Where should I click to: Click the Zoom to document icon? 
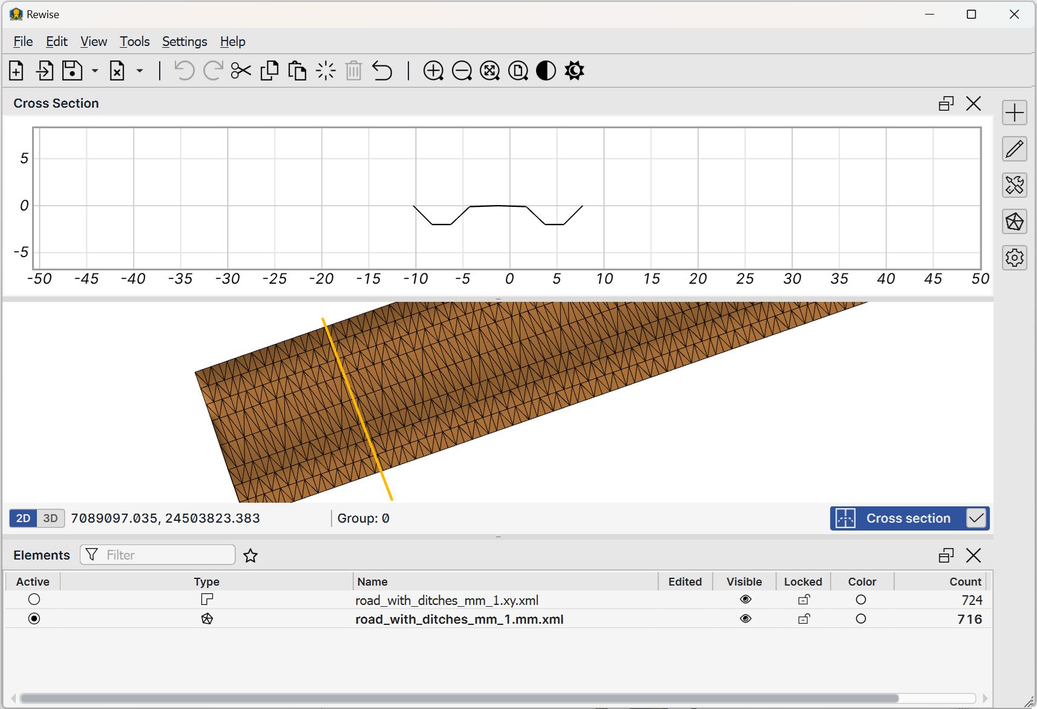coord(518,71)
